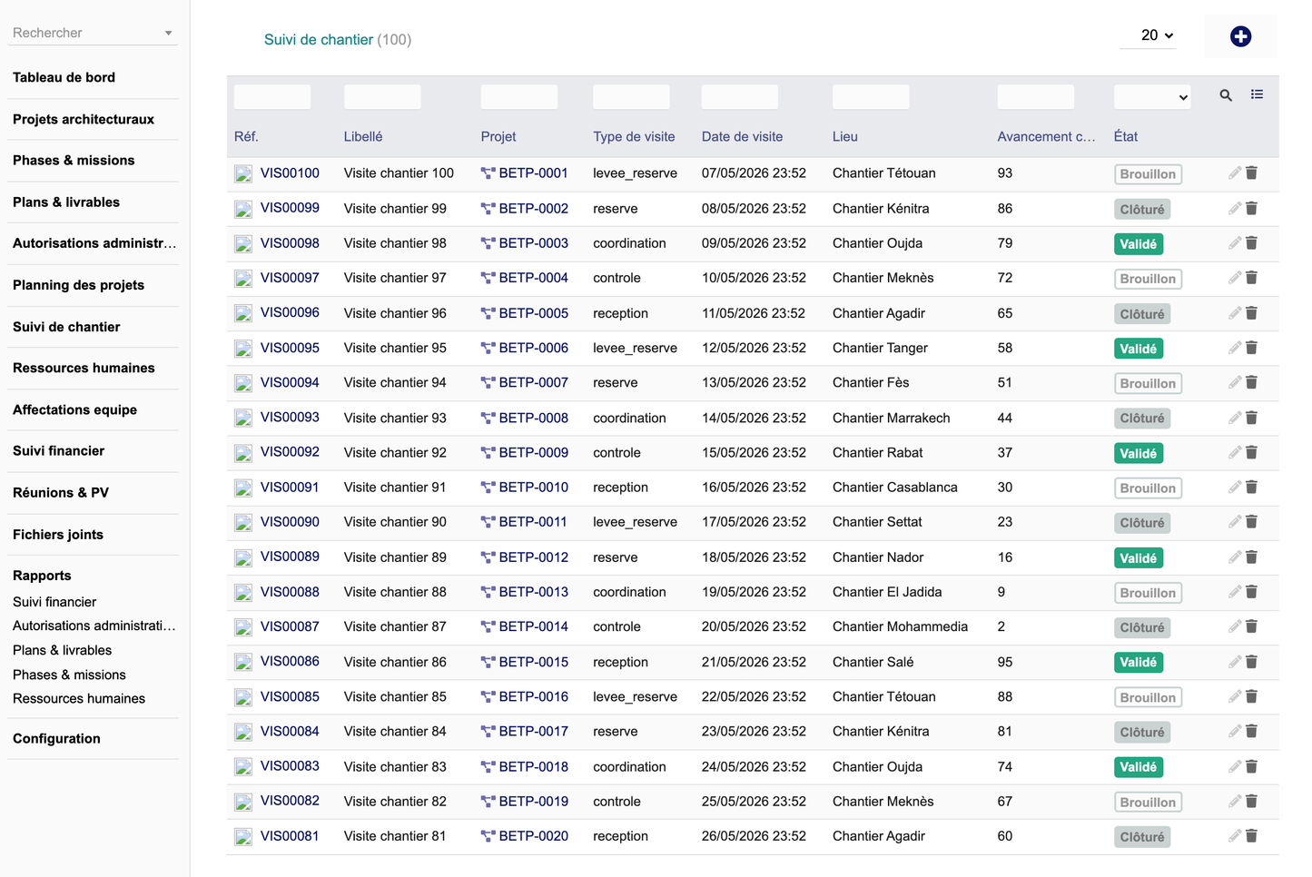Select Planning des projets menu

click(78, 285)
